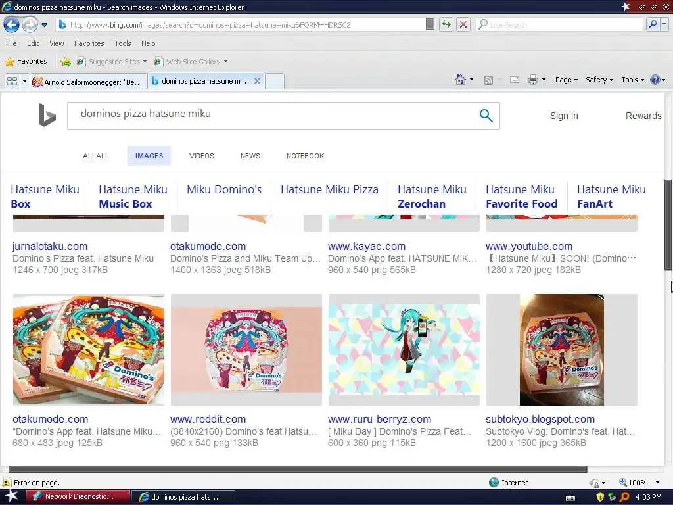Open the search provider dropdown arrow

pyautogui.click(x=664, y=24)
